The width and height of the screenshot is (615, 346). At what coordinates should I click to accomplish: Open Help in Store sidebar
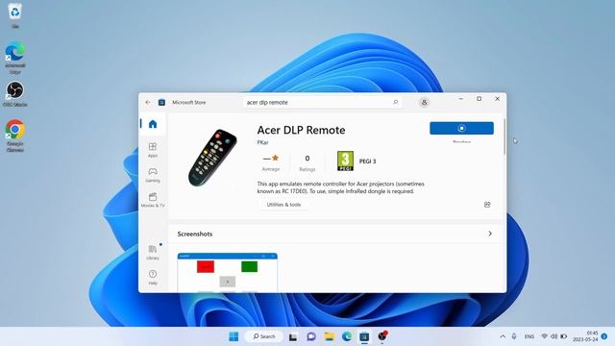tap(153, 278)
